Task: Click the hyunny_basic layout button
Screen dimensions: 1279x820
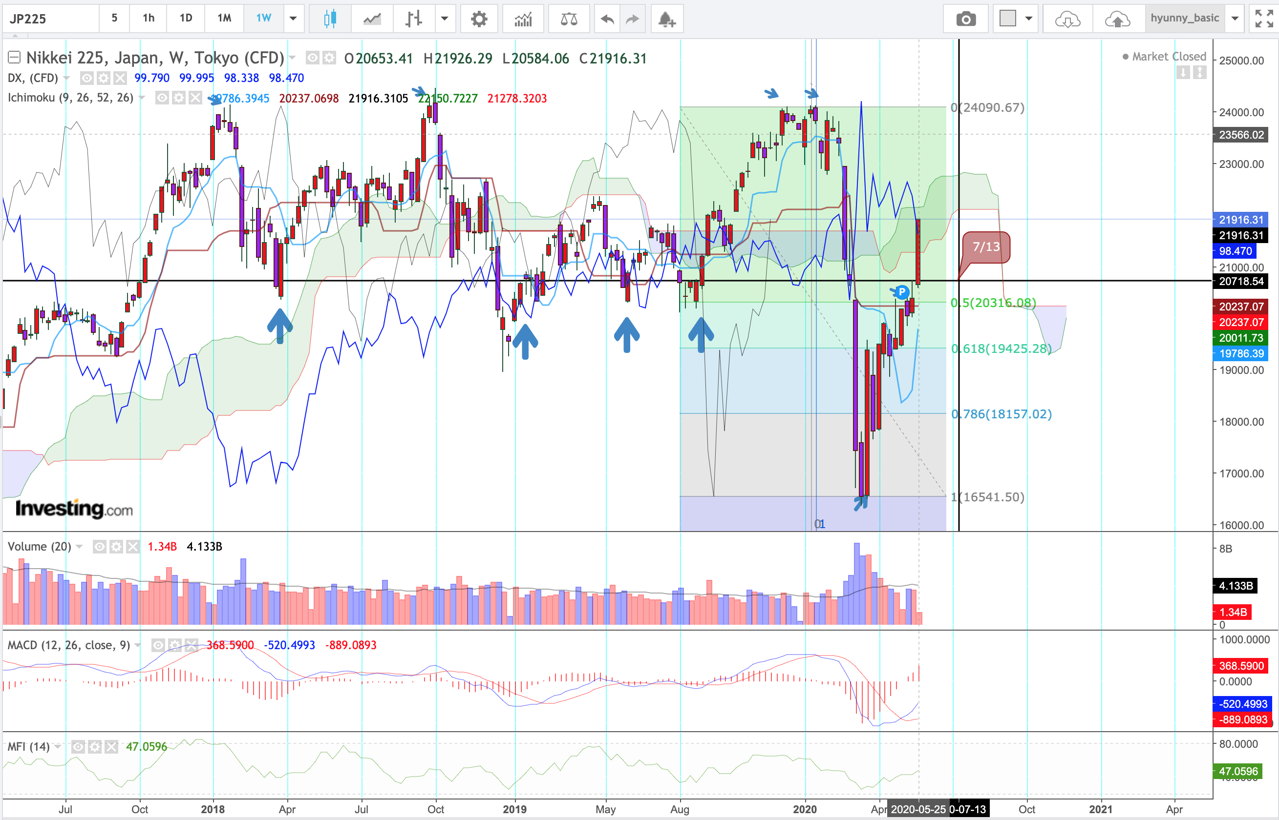Action: tap(1184, 18)
